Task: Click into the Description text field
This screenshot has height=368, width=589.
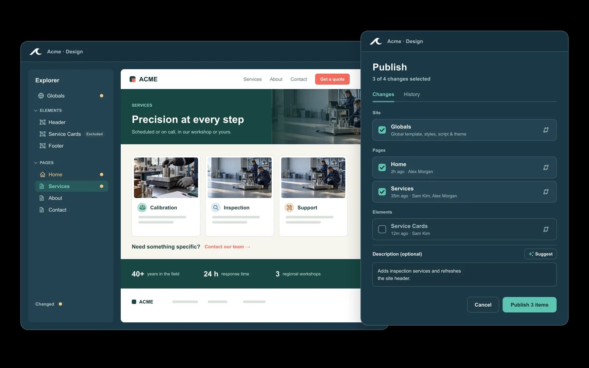Action: click(465, 275)
